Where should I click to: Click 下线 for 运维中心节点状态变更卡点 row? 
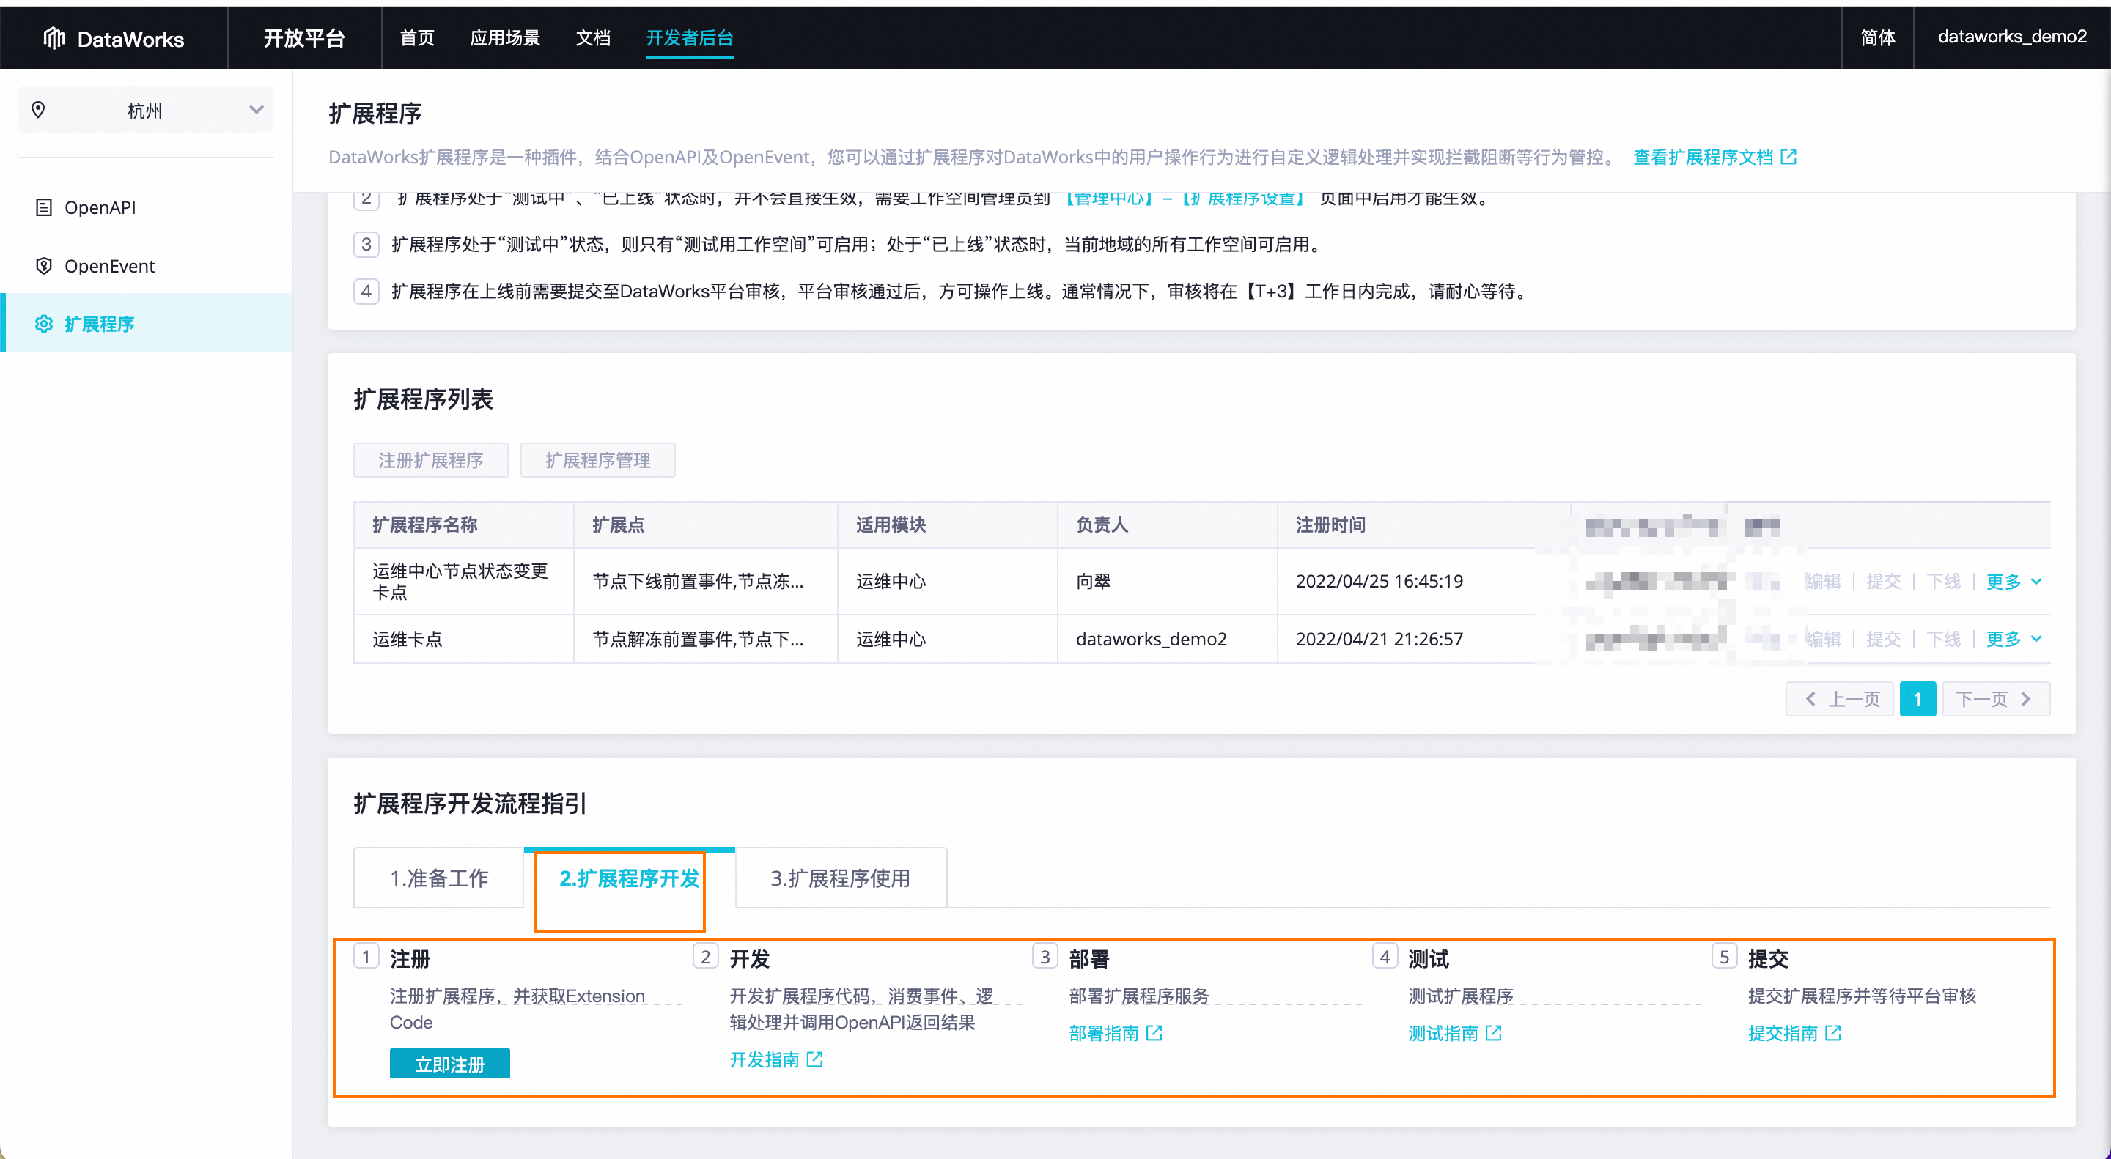coord(1944,582)
